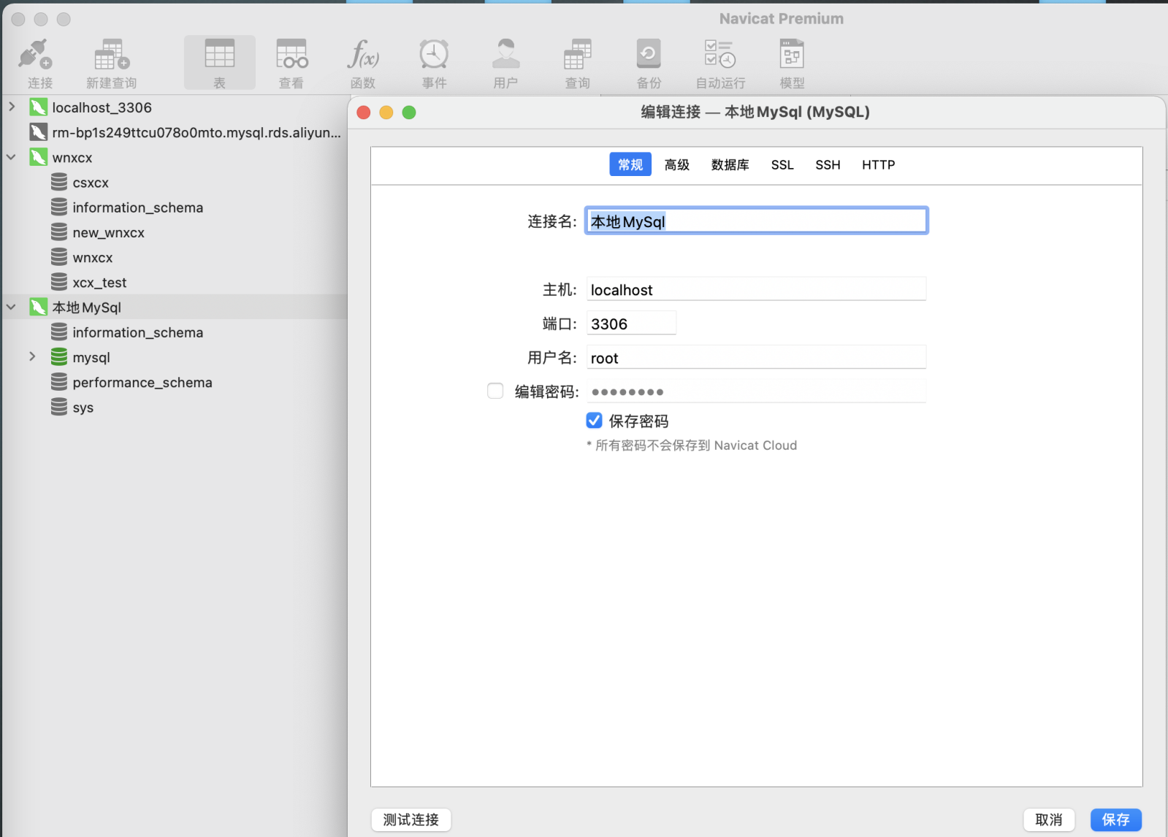Open the Databases (数据库) tab
1168x837 pixels.
tap(730, 164)
